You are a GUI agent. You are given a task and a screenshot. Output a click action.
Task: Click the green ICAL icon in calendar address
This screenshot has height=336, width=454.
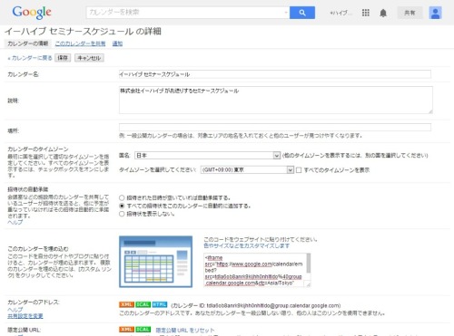click(143, 304)
